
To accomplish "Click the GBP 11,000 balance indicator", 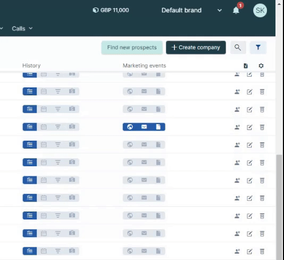I will click(x=111, y=10).
